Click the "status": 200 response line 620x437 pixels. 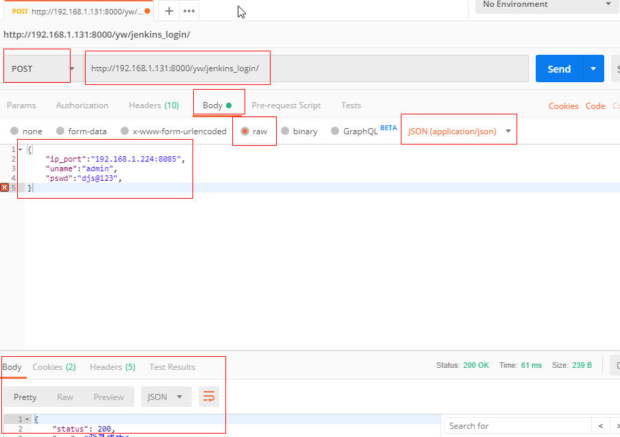click(84, 429)
